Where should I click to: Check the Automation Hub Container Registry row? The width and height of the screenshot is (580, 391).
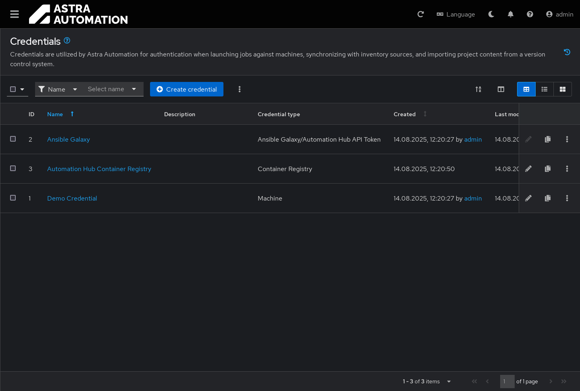(13, 168)
